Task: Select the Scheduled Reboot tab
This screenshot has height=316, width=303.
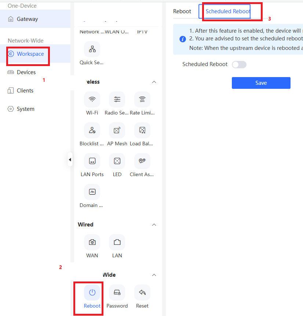Action: pyautogui.click(x=228, y=11)
